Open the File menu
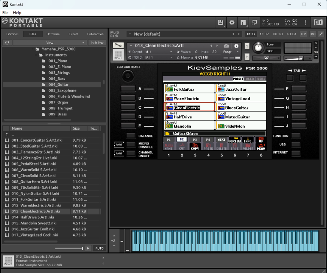Viewport: 327px width, 273px height. click(x=5, y=13)
